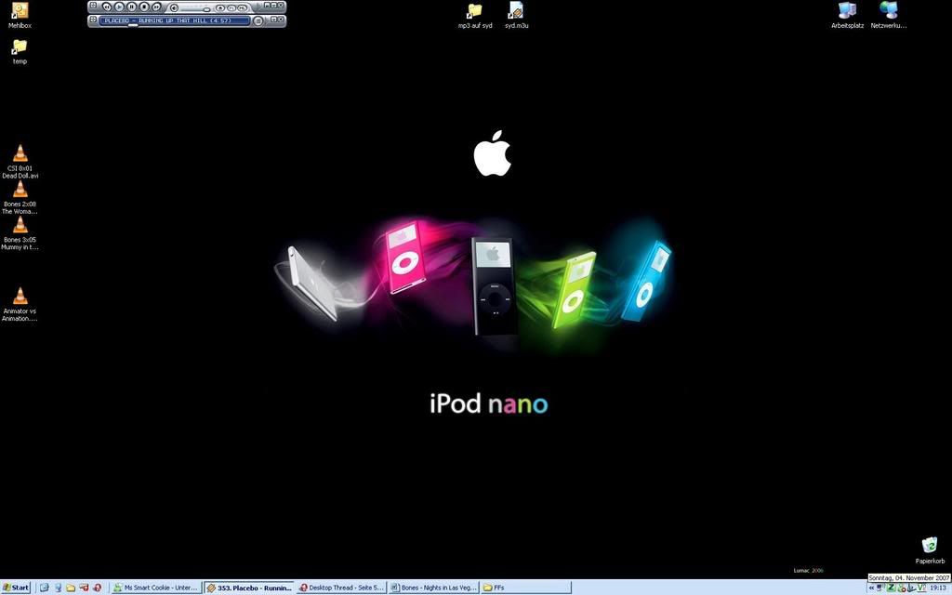952x595 pixels.
Task: Skip to the next track
Action: 156,7
